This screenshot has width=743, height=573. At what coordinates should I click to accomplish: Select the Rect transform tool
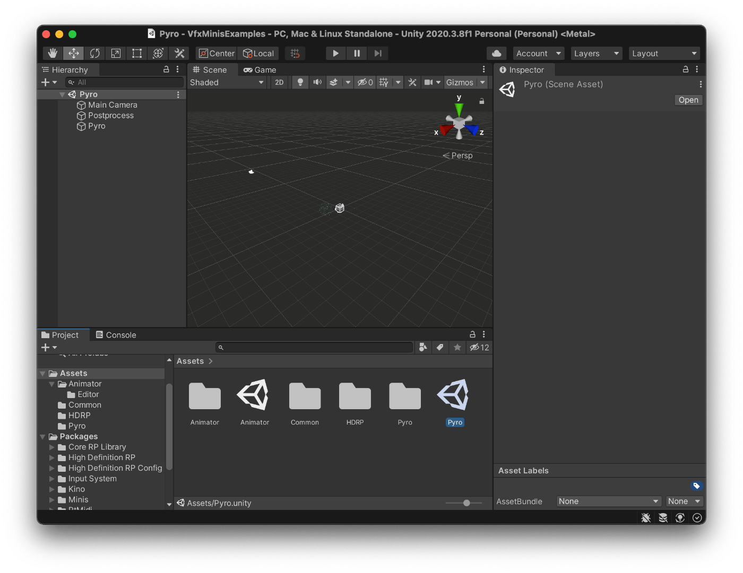tap(137, 53)
